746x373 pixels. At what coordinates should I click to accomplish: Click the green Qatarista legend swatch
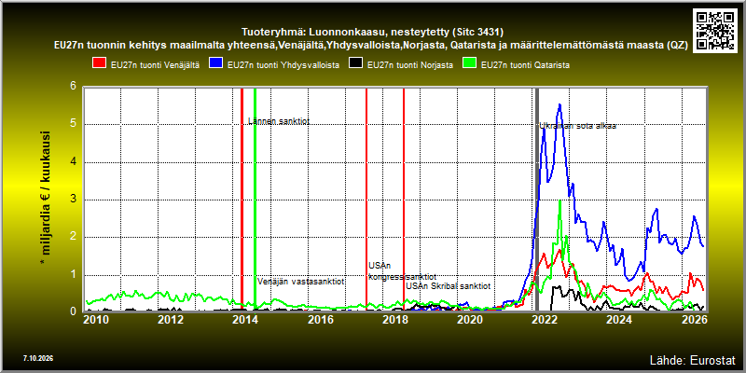[470, 65]
